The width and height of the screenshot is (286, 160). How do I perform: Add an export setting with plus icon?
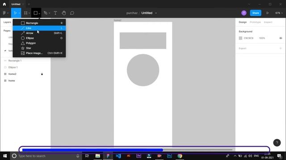[x=281, y=48]
